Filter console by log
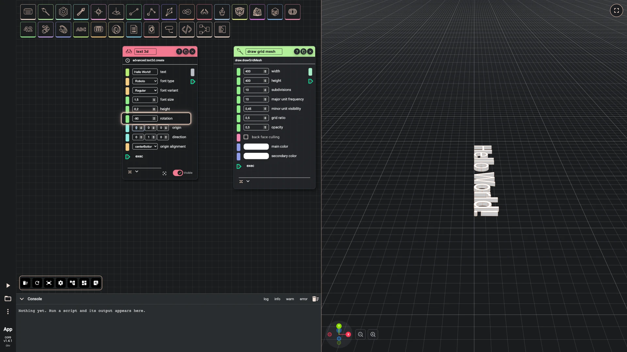The image size is (627, 352). (x=266, y=299)
